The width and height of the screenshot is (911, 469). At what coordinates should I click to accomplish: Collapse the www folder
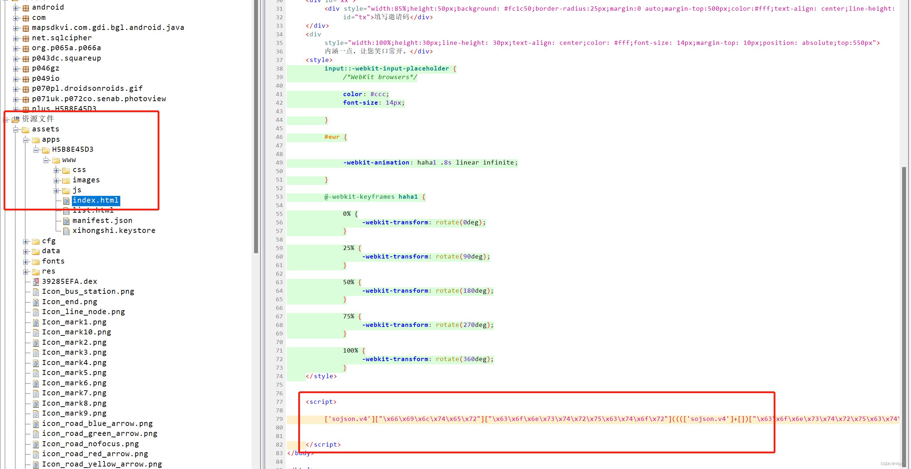pyautogui.click(x=46, y=160)
